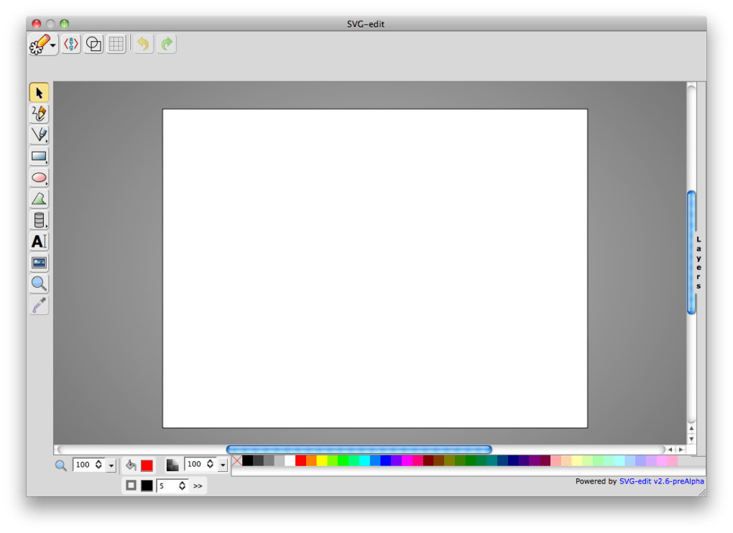
Task: Select the Eyedropper tool
Action: coord(40,305)
